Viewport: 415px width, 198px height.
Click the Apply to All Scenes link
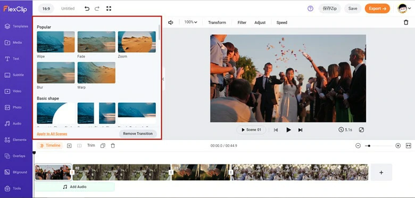click(52, 134)
